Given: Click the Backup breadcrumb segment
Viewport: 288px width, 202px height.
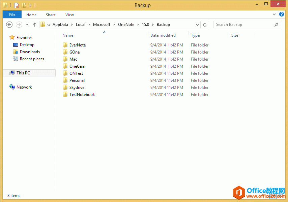Looking at the screenshot, I should [x=163, y=25].
